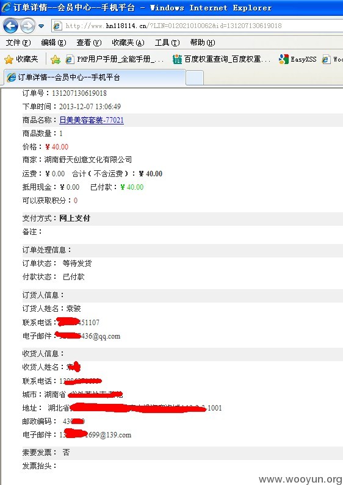Click the browser Forward arrow button

pyautogui.click(x=28, y=26)
